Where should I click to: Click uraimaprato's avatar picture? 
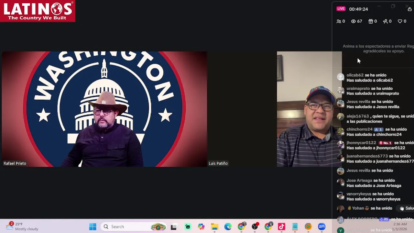coord(340,90)
